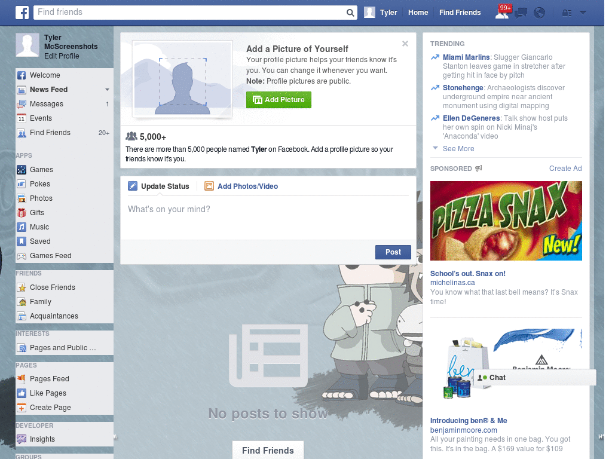The image size is (612, 459).
Task: Click the sponsored megaphone icon
Action: (479, 168)
